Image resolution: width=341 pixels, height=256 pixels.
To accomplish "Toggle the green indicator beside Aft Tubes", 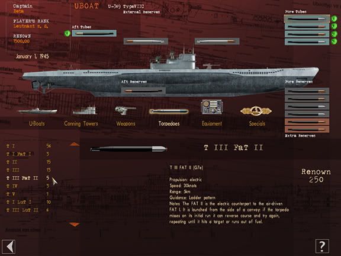I will (67, 33).
